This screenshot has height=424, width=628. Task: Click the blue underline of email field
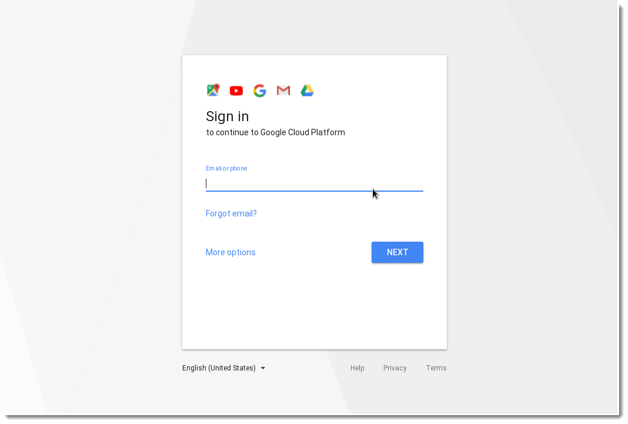(x=315, y=191)
